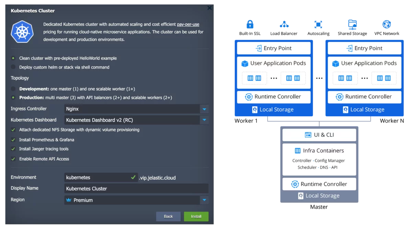Toggle Install Jaeger tracing tools checkbox
412x229 pixels.
pyautogui.click(x=13, y=149)
